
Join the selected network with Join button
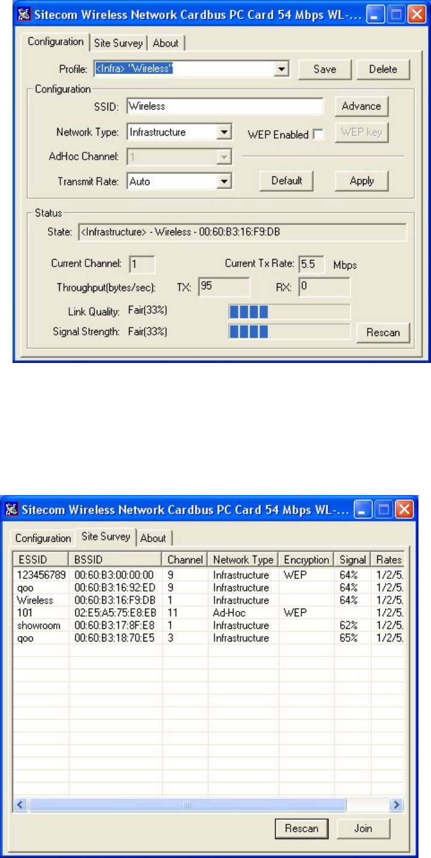point(363,829)
